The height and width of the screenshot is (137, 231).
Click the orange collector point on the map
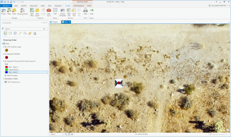pyautogui.click(x=125, y=76)
